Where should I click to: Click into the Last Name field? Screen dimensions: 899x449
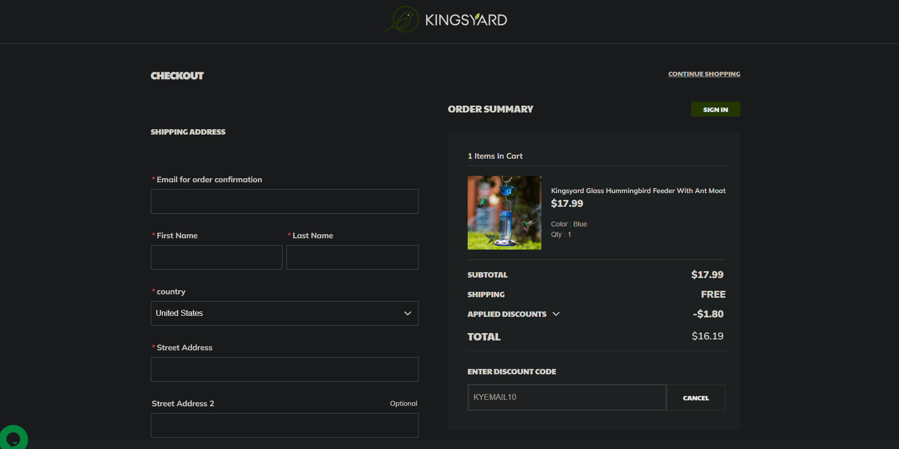pyautogui.click(x=352, y=257)
